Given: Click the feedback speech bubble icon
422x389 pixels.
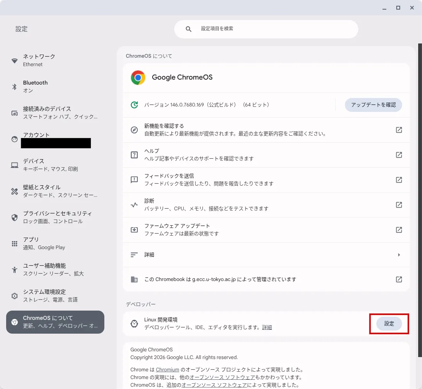Looking at the screenshot, I should pos(134,180).
